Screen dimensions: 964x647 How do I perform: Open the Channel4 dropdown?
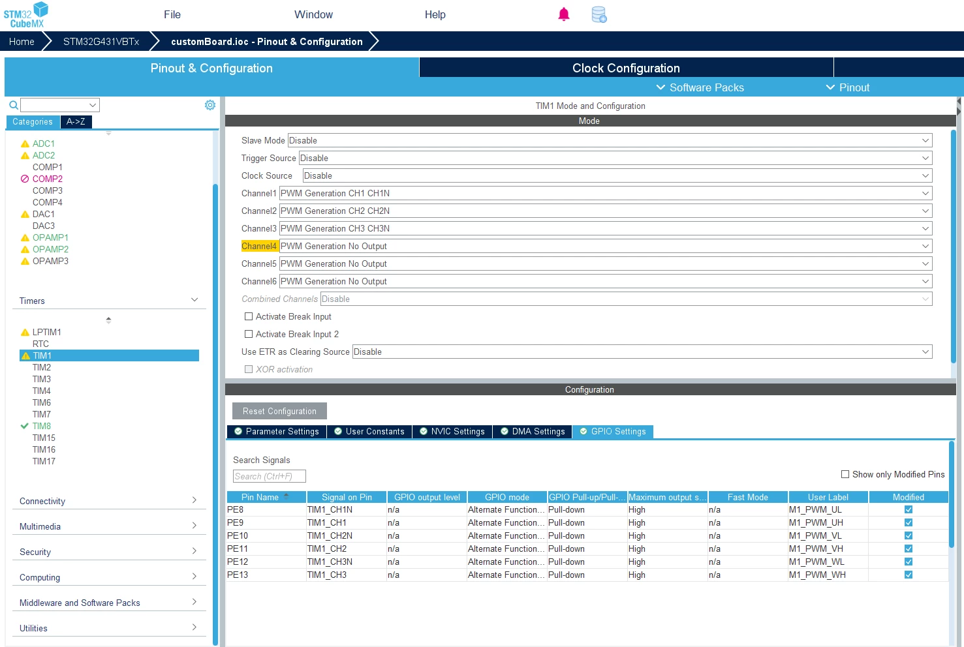[606, 246]
